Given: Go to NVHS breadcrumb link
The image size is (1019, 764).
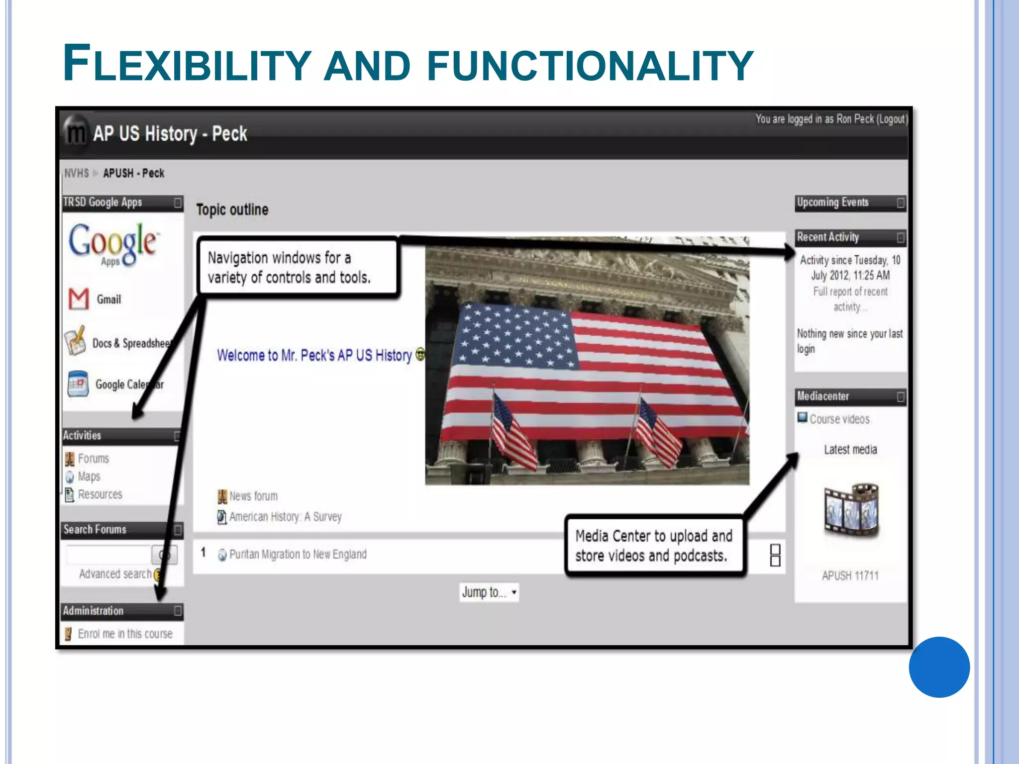Looking at the screenshot, I should point(77,173).
